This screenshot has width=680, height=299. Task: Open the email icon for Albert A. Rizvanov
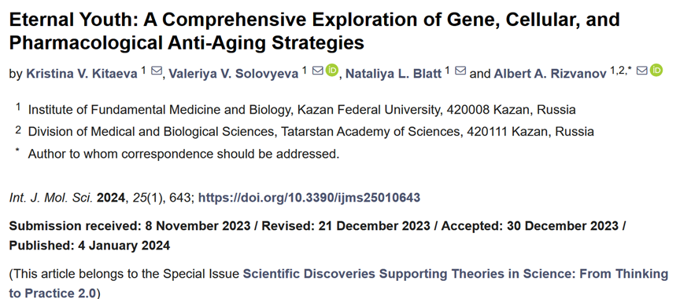click(642, 71)
